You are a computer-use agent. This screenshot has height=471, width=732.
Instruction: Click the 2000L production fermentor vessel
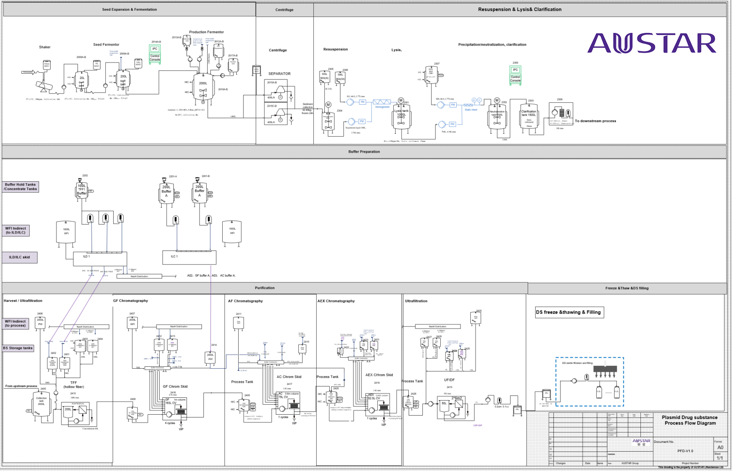[203, 86]
